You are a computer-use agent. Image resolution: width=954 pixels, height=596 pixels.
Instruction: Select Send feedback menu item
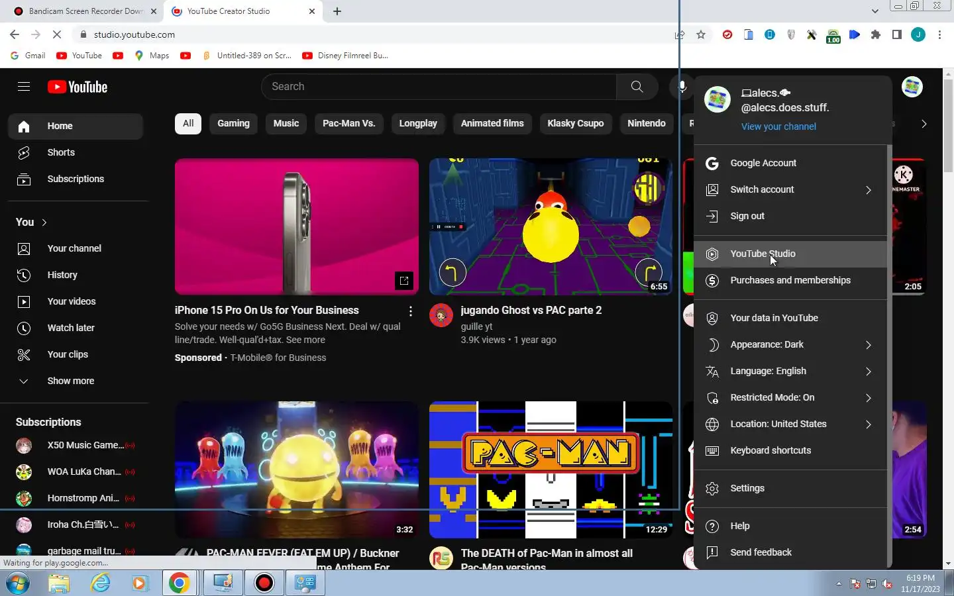(x=790, y=552)
